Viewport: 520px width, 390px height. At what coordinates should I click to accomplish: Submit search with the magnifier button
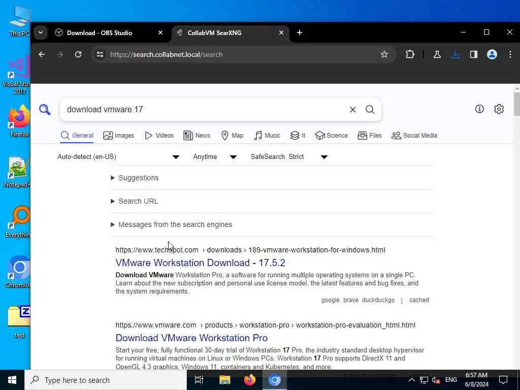(x=370, y=110)
